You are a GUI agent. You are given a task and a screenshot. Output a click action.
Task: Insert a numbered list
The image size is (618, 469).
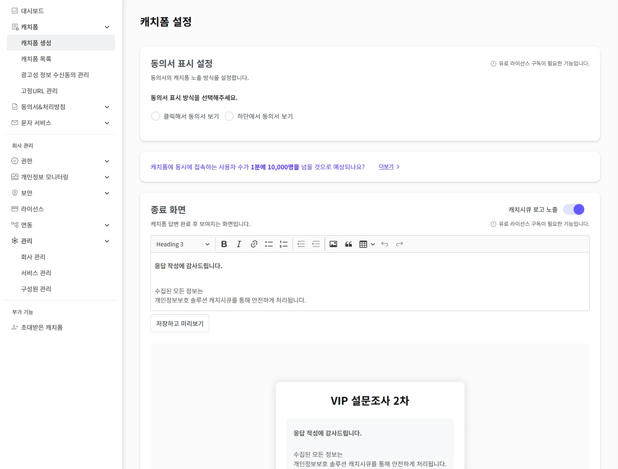[284, 244]
